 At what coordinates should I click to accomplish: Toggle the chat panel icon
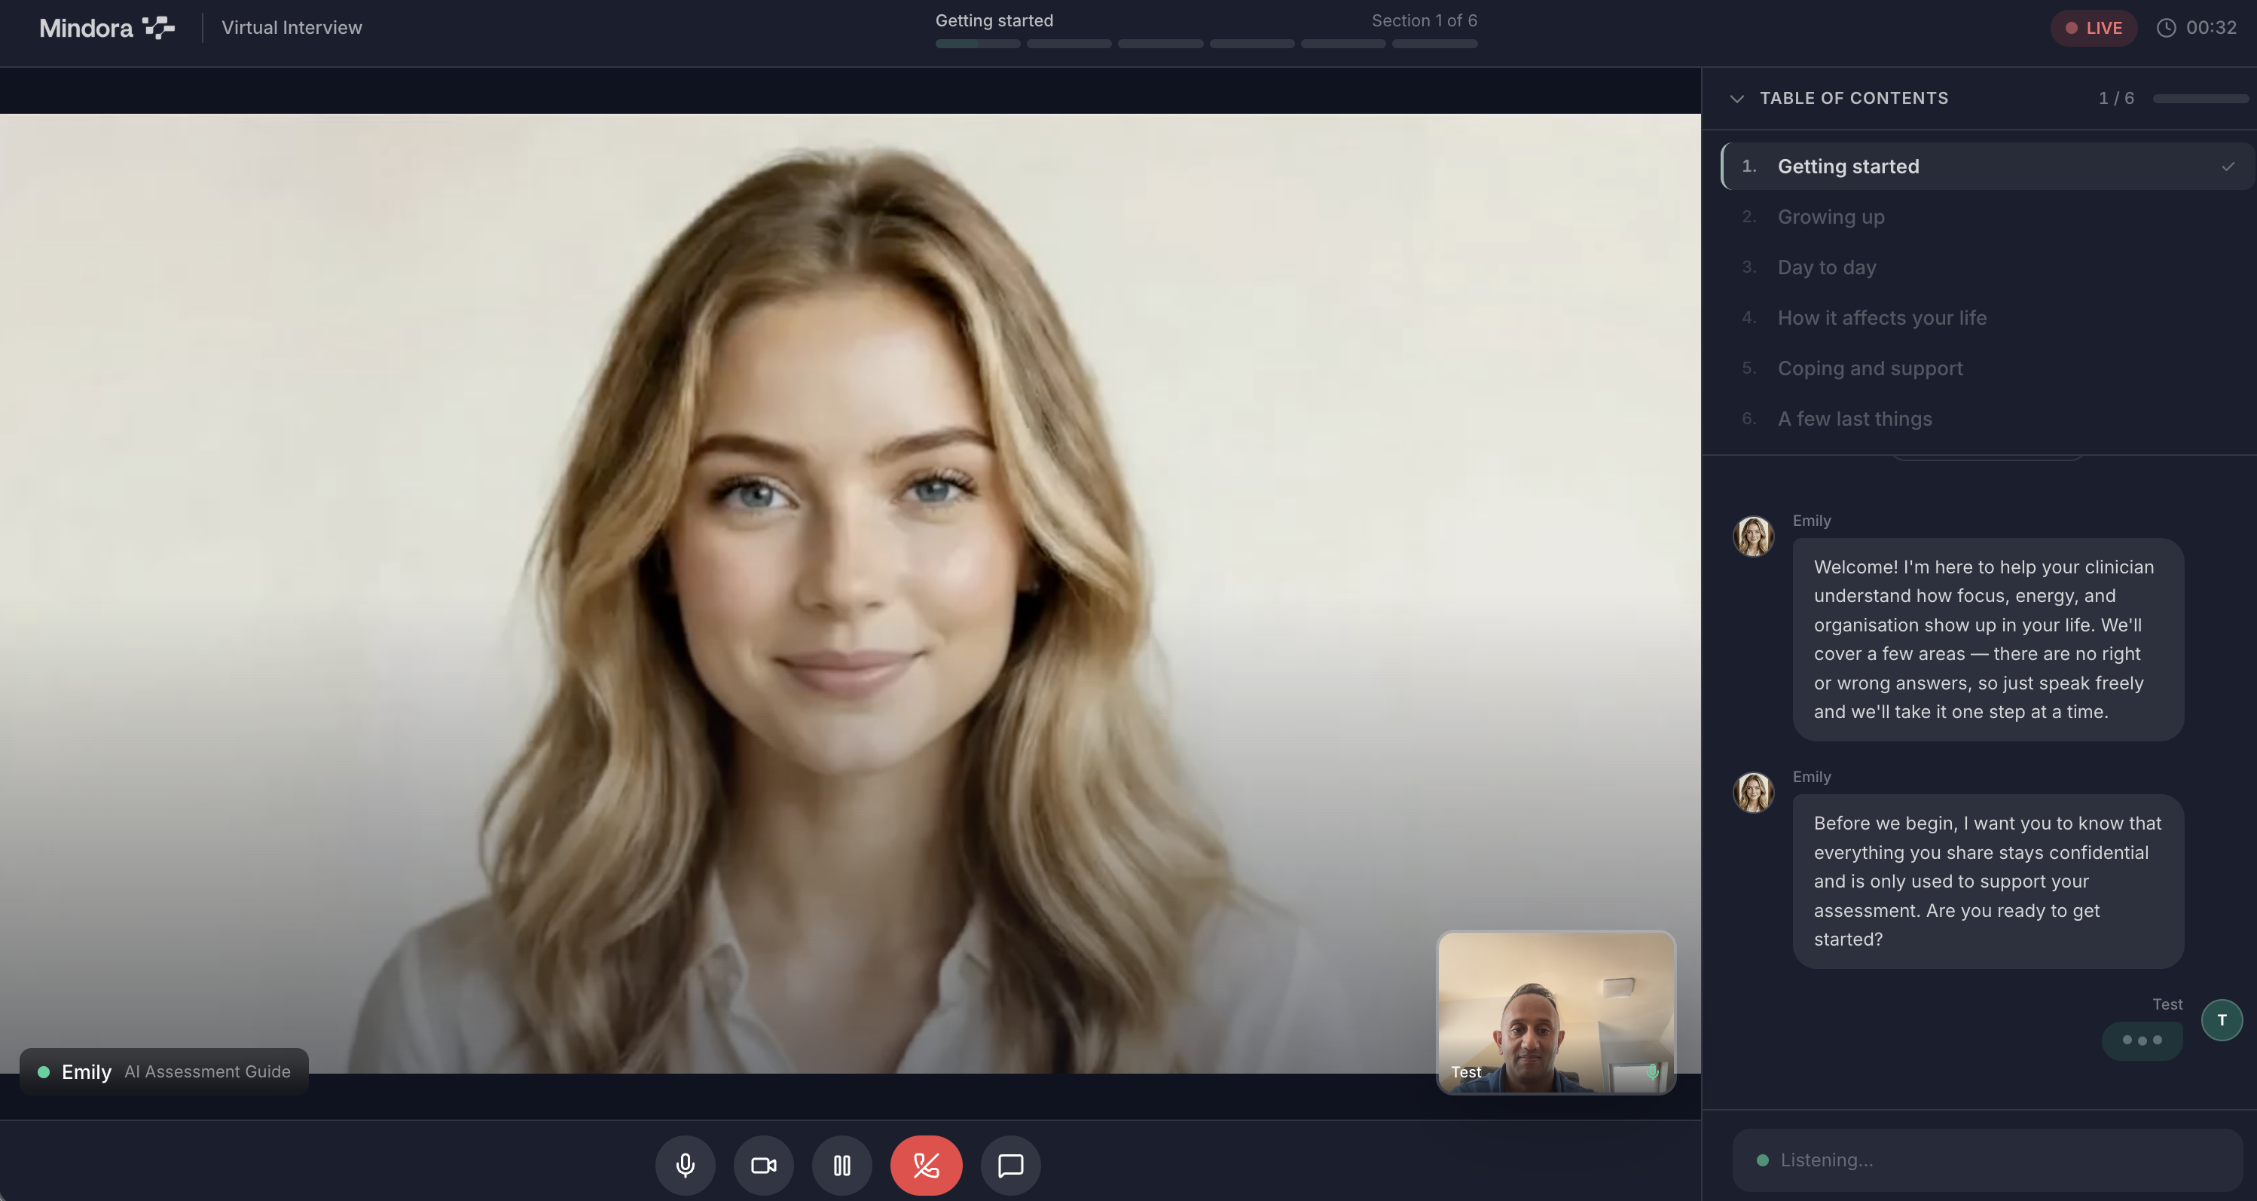(x=1010, y=1165)
